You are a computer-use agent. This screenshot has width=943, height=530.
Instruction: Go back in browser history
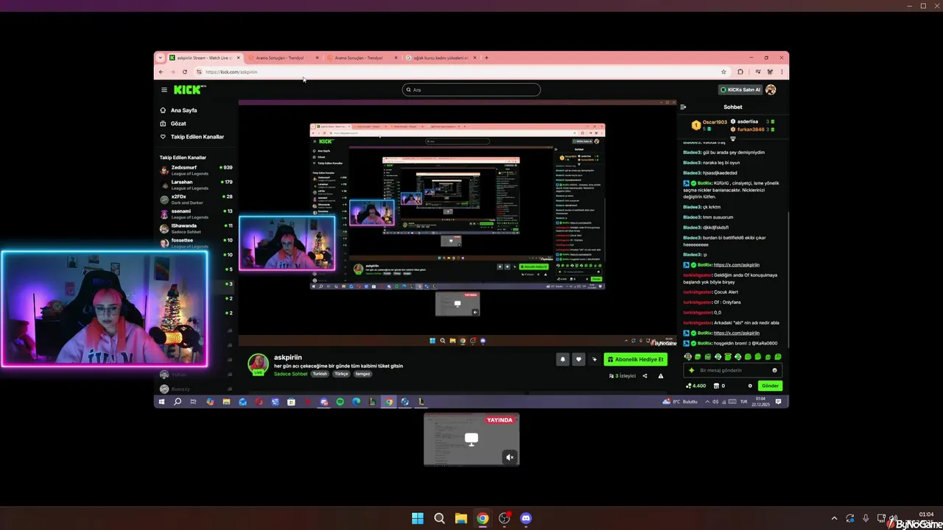pyautogui.click(x=162, y=72)
